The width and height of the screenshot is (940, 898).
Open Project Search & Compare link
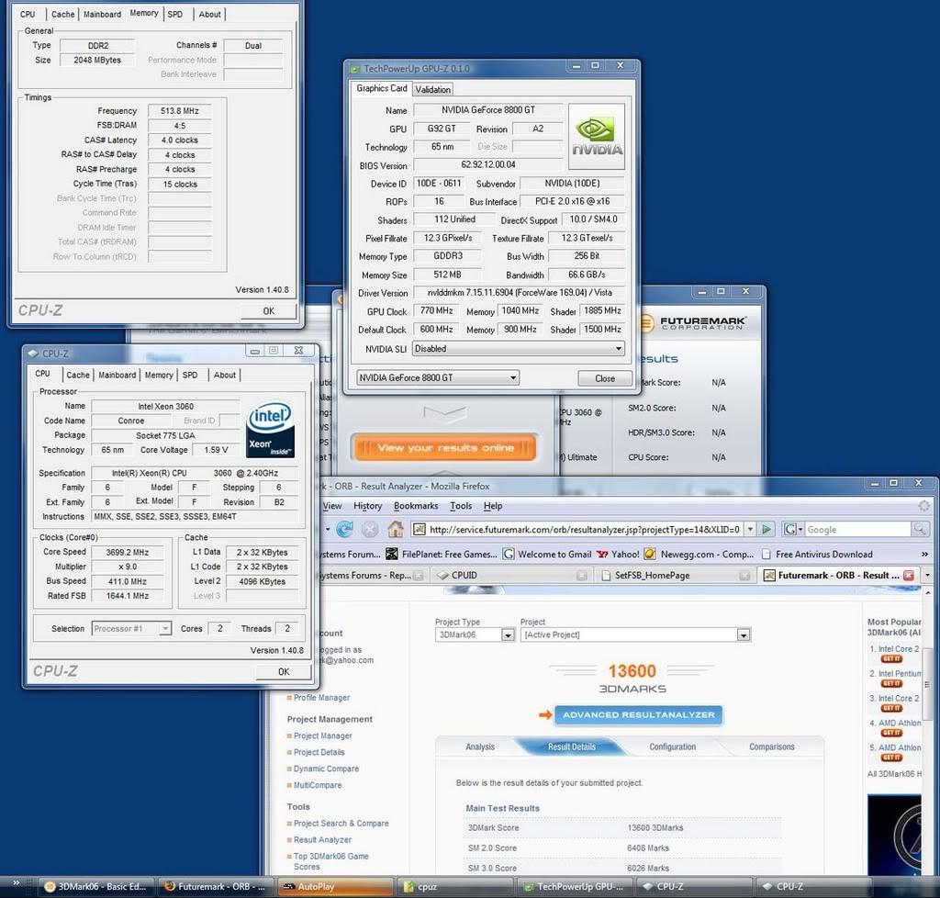[341, 823]
